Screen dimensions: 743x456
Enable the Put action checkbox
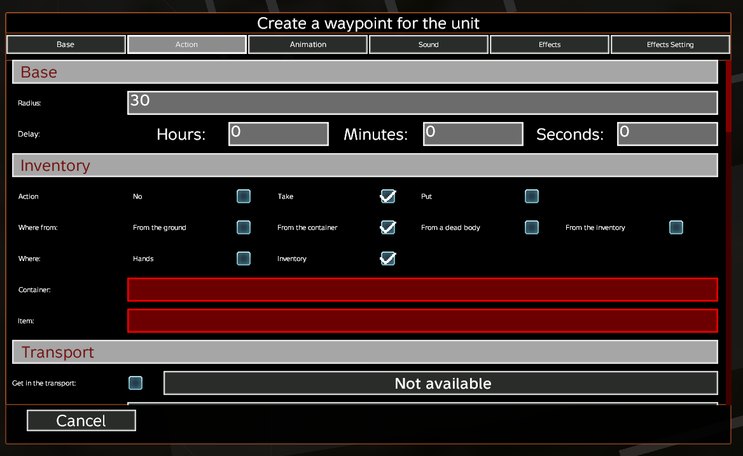pos(532,196)
